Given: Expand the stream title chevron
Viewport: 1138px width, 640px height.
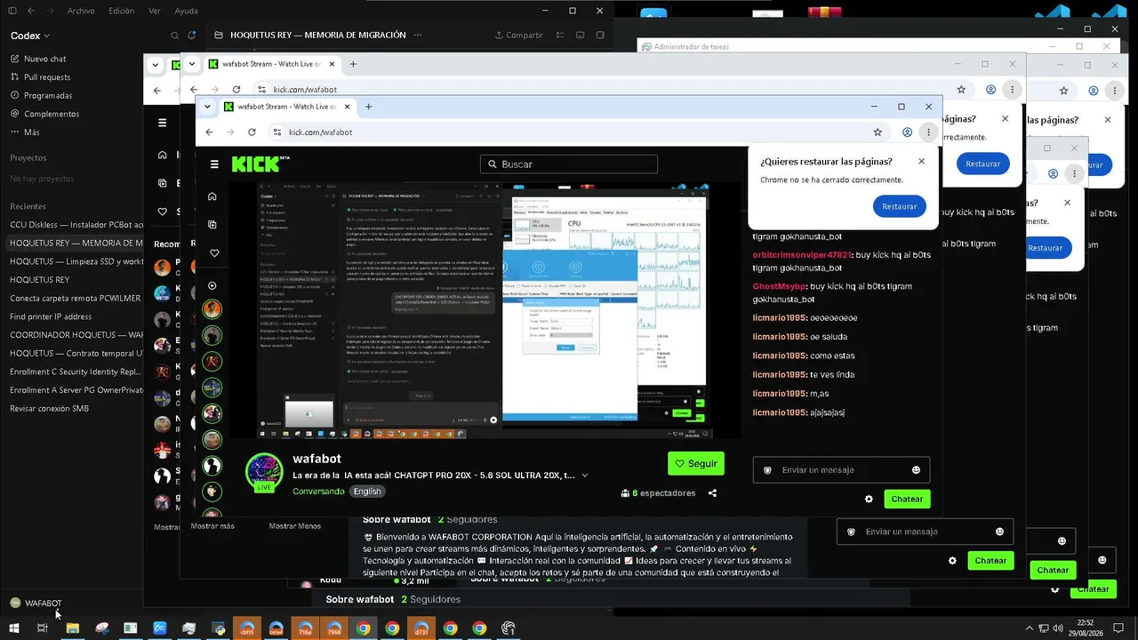Looking at the screenshot, I should pyautogui.click(x=585, y=476).
